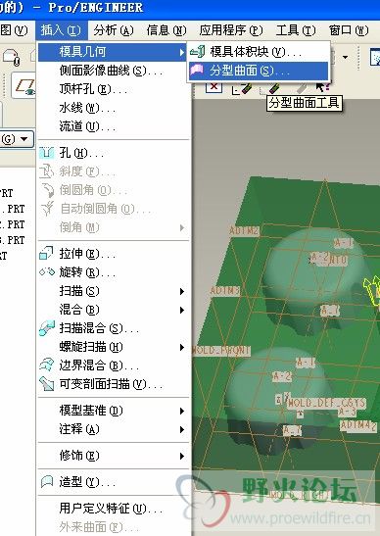This screenshot has height=536, width=380.
Task: Choose 模具体积块(V) mold volume option
Action: [x=259, y=52]
